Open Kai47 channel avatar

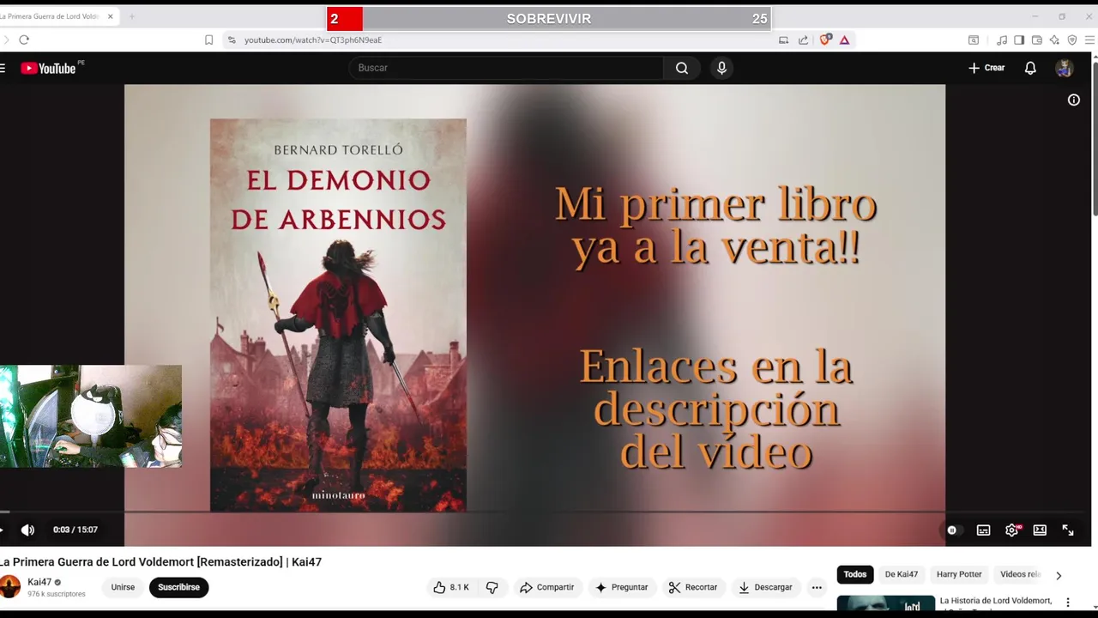pos(9,587)
